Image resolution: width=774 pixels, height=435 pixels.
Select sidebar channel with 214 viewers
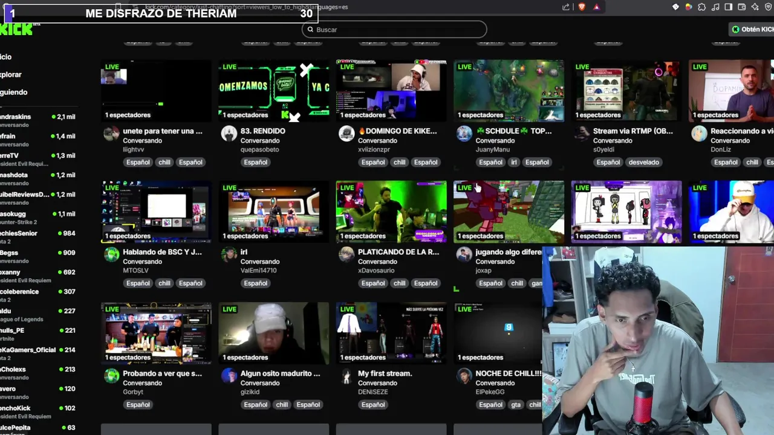click(38, 353)
